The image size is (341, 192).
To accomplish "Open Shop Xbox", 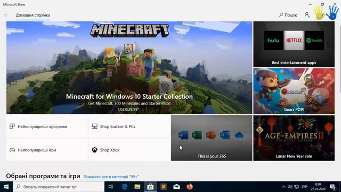I will point(129,150).
